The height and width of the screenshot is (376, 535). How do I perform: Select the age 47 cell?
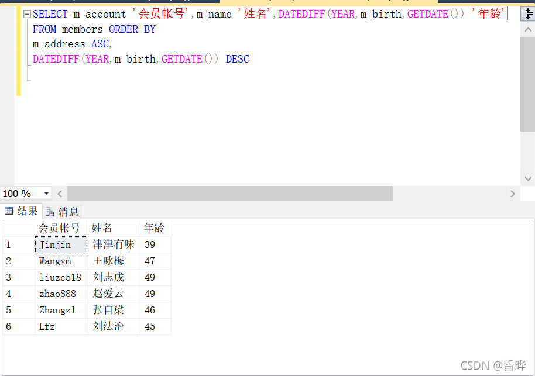pyautogui.click(x=156, y=261)
